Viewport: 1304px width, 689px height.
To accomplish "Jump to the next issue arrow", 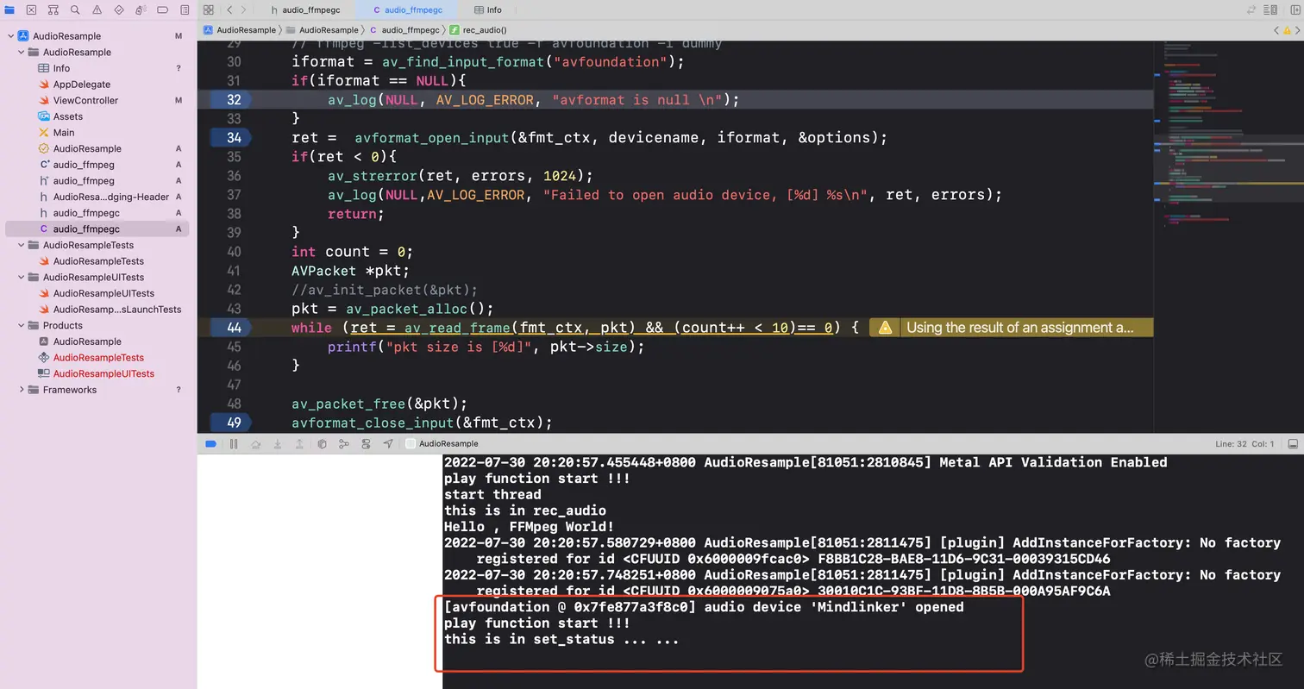I will click(x=1295, y=30).
